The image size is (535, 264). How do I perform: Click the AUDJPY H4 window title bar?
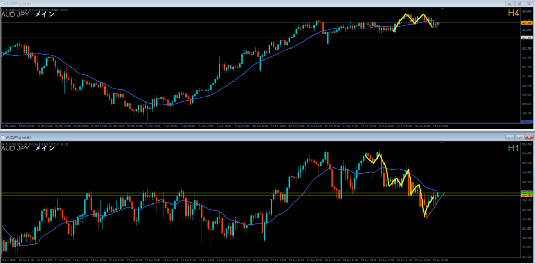209,3
